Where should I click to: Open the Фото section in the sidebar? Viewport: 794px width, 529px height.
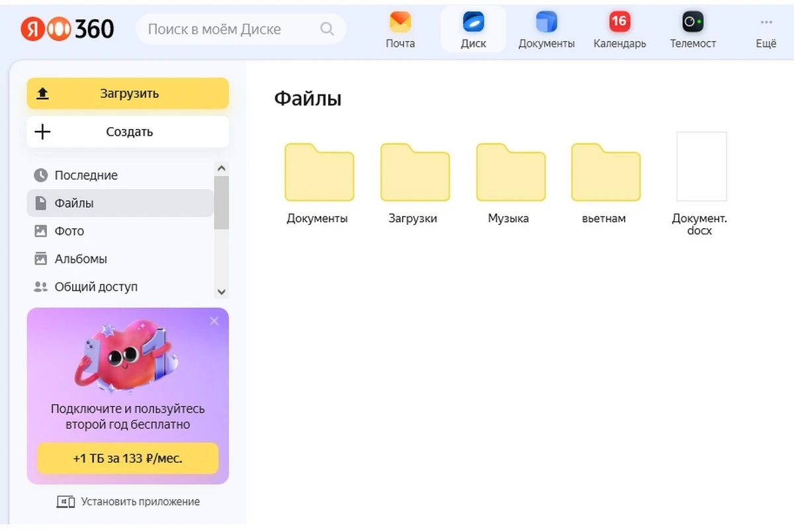click(120, 231)
